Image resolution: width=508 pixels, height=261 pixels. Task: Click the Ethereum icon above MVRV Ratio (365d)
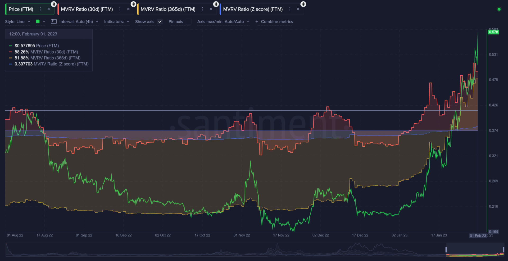(x=216, y=4)
